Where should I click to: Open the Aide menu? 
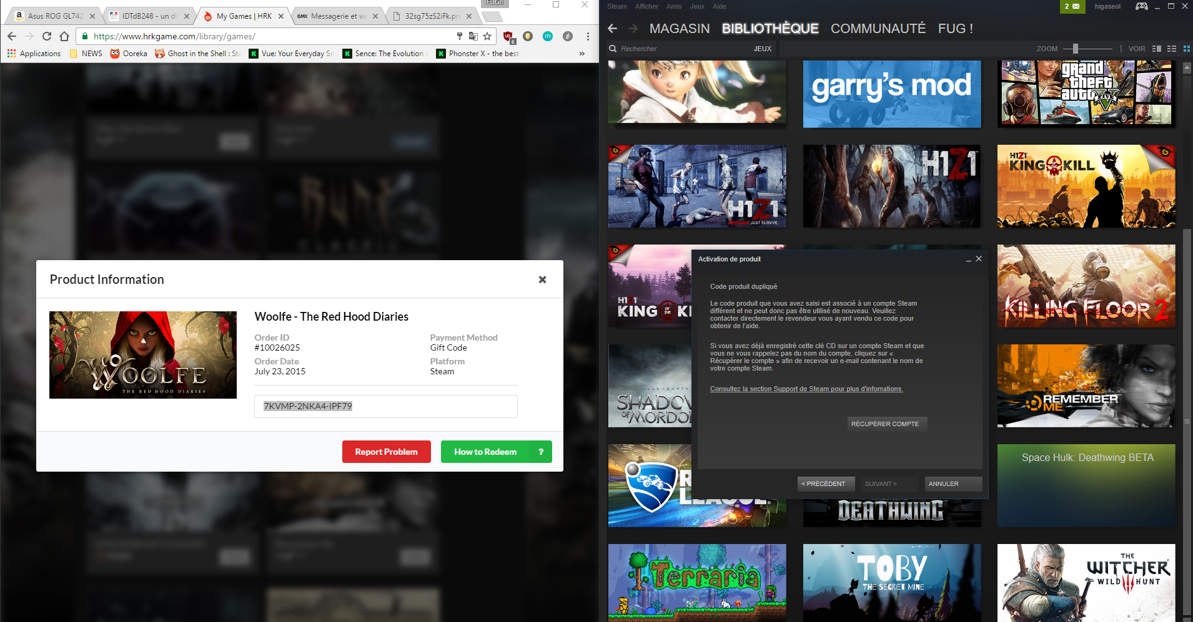pos(720,6)
